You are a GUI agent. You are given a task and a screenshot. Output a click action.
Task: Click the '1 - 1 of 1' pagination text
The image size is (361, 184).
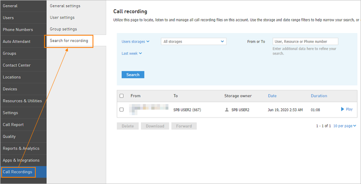(x=324, y=126)
